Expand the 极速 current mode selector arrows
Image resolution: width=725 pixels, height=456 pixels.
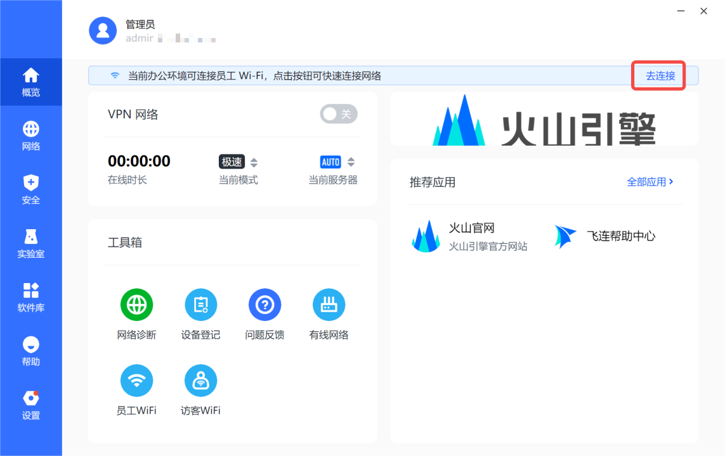254,163
